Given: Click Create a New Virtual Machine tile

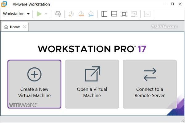Looking at the screenshot, I should 35,84.
